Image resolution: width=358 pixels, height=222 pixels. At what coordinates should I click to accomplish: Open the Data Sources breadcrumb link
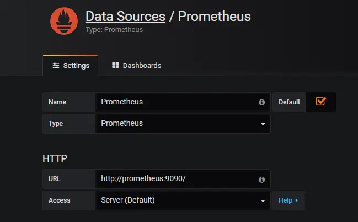click(125, 17)
